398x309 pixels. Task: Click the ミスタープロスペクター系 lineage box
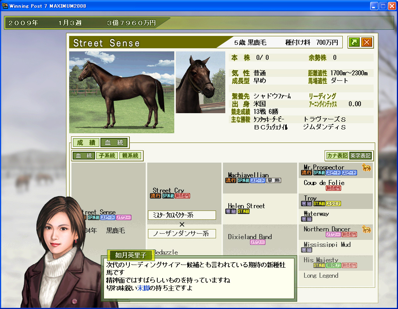point(182,215)
